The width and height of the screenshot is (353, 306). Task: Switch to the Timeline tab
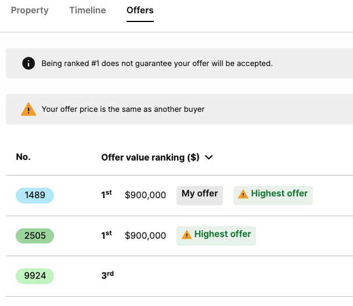[x=87, y=10]
